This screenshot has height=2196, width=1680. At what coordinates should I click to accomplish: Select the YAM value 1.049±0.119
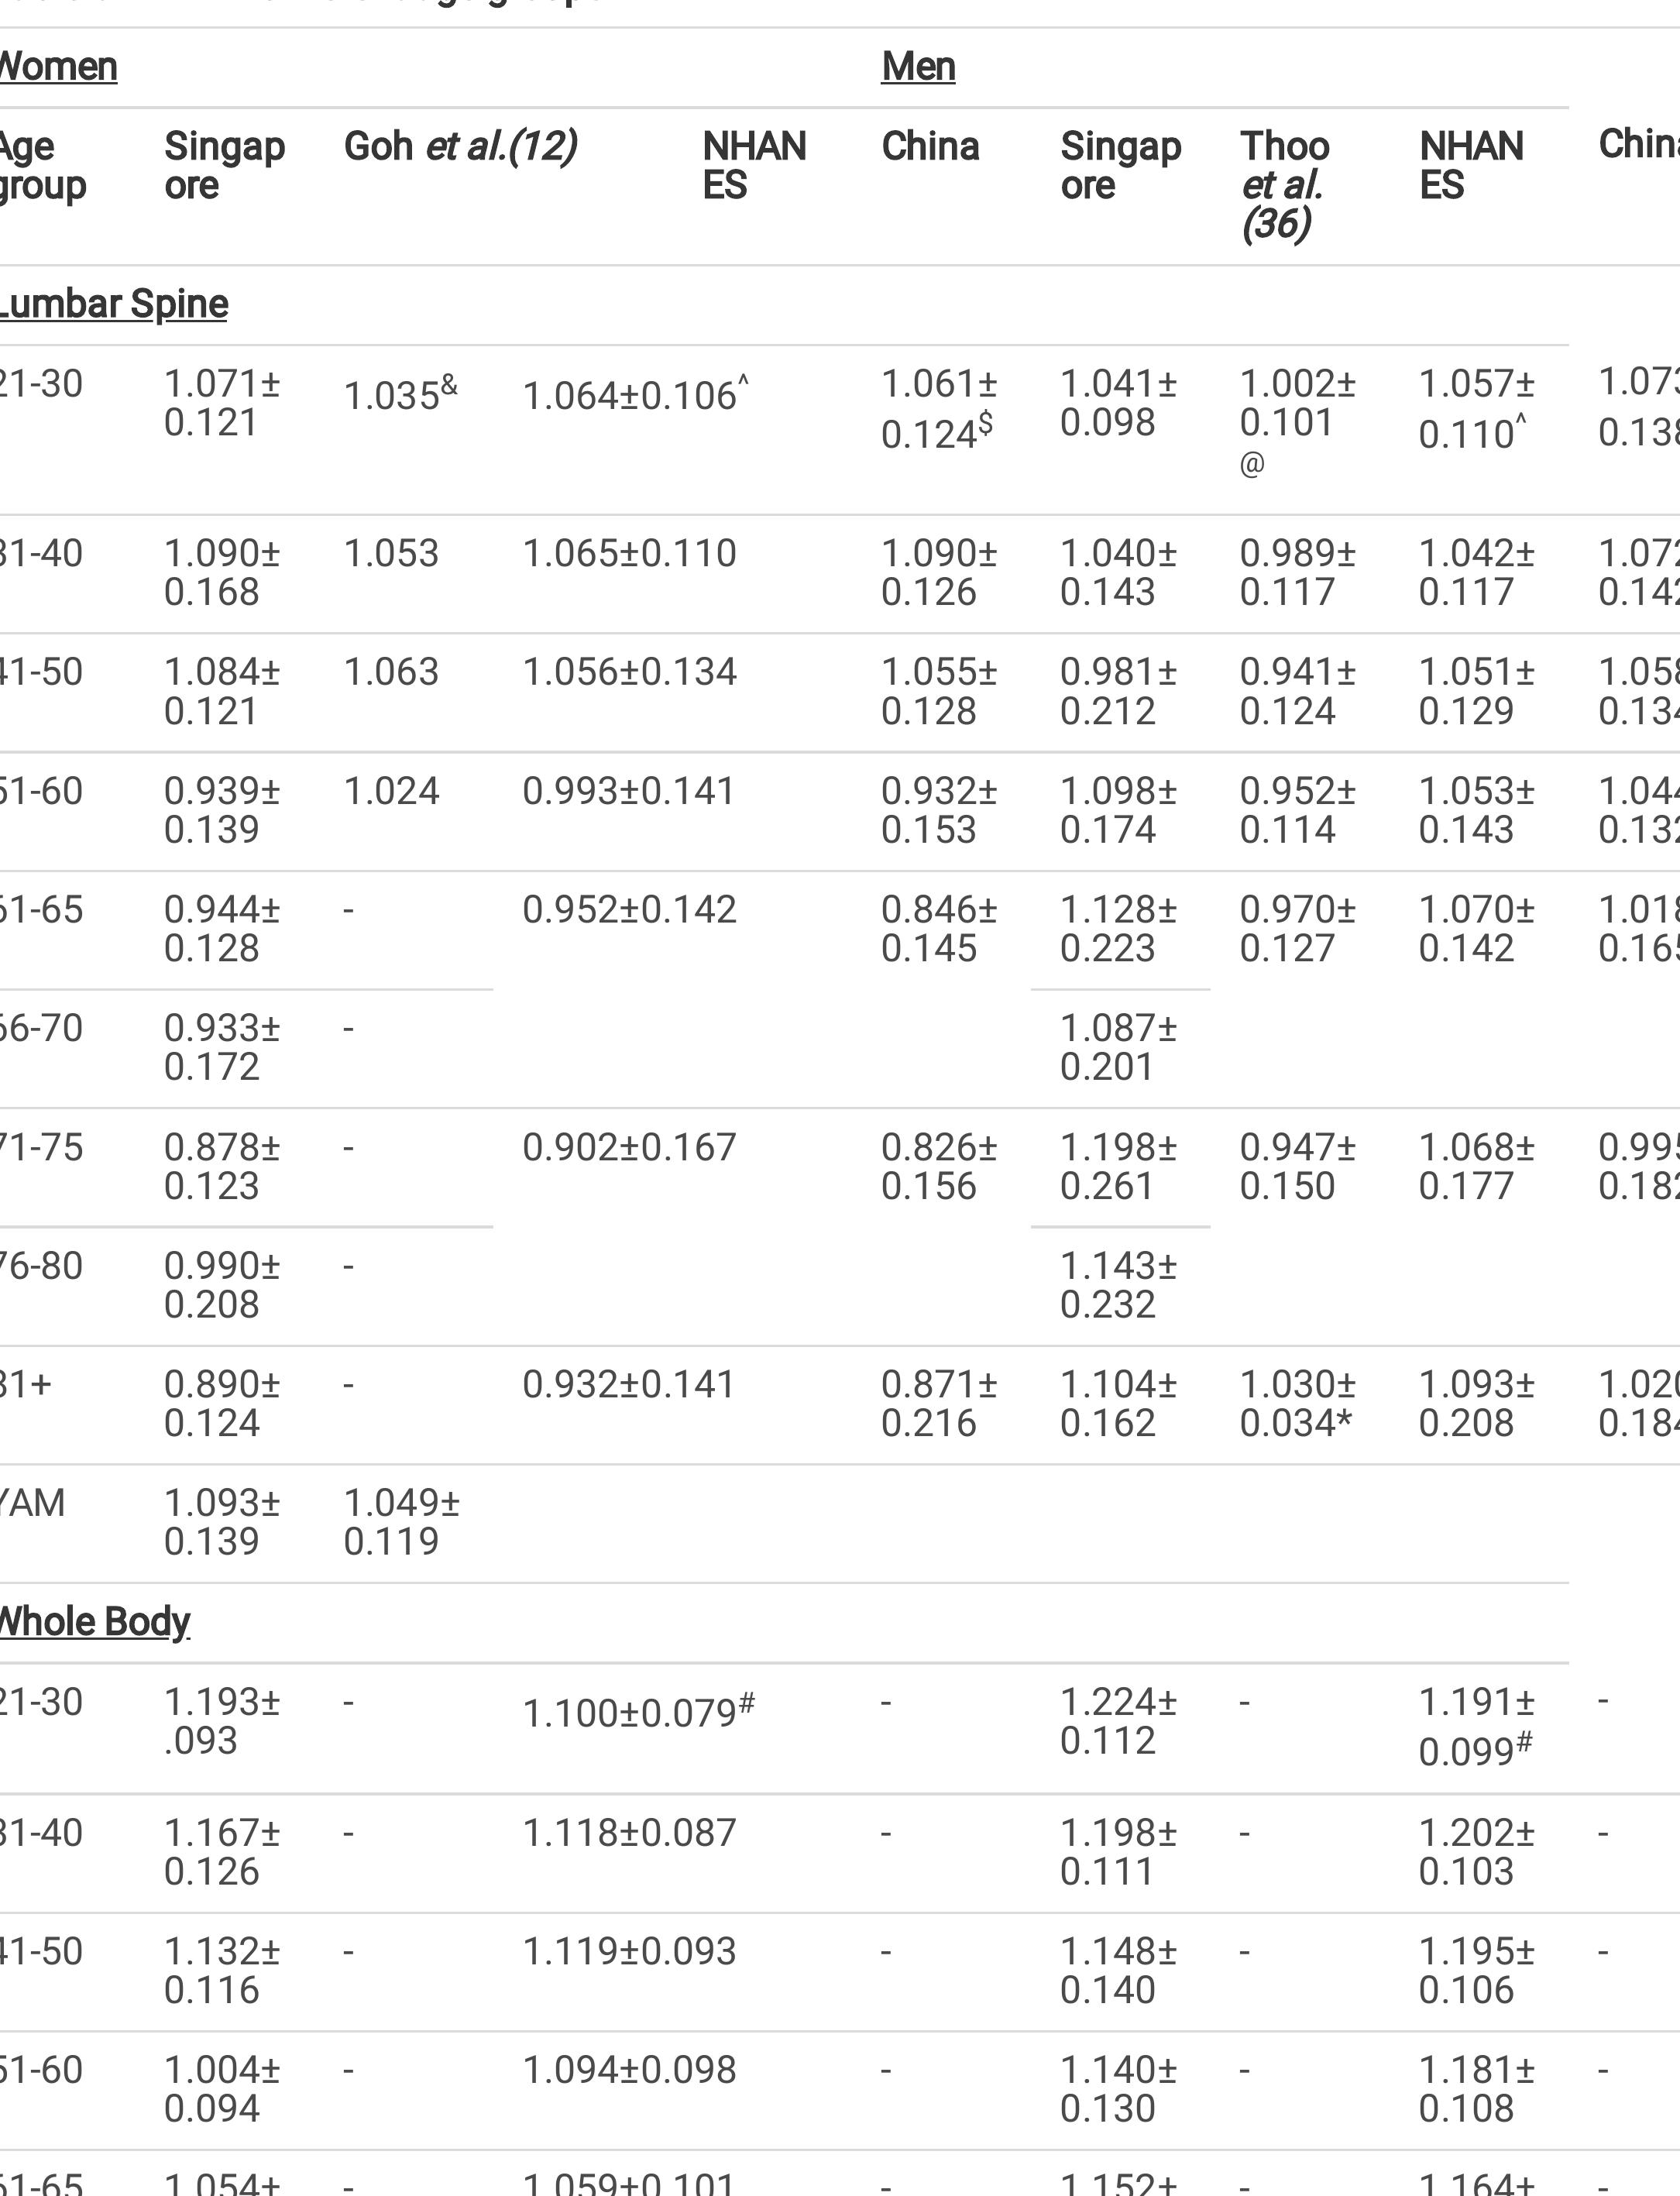[x=401, y=1522]
